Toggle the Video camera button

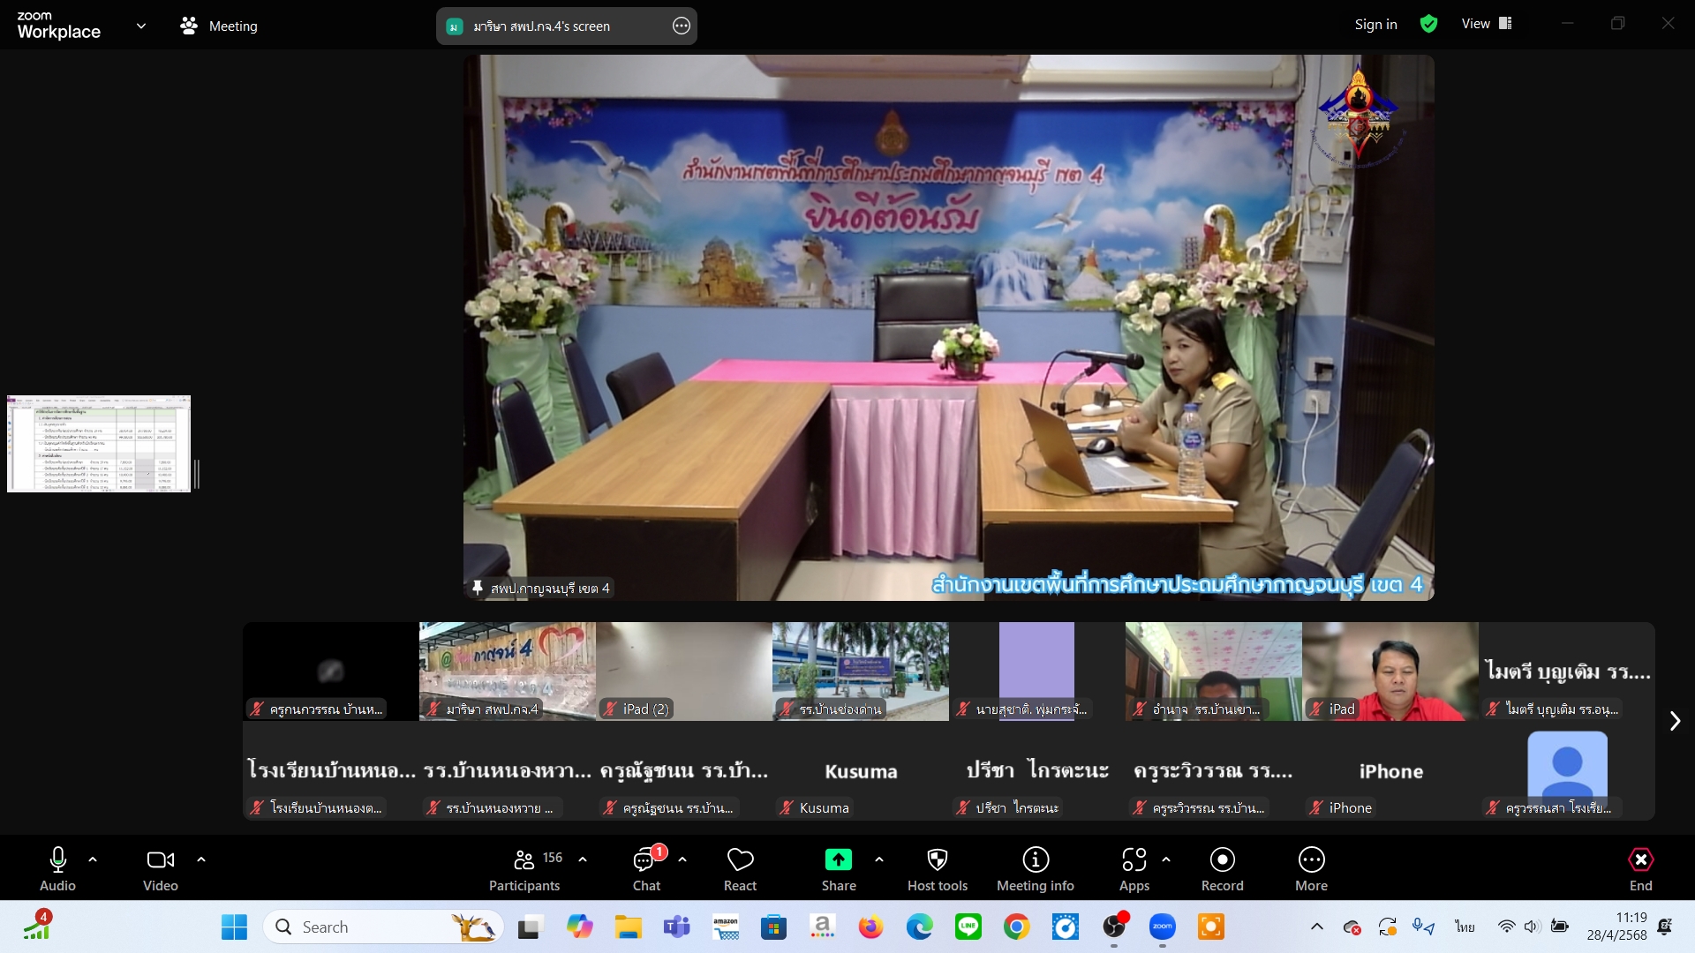point(161,869)
